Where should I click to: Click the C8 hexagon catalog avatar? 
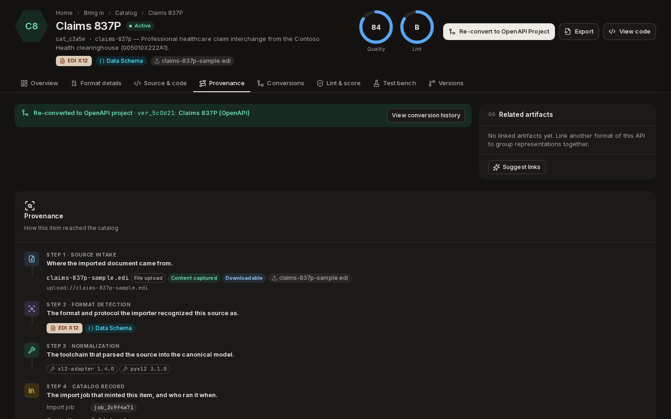[x=32, y=26]
